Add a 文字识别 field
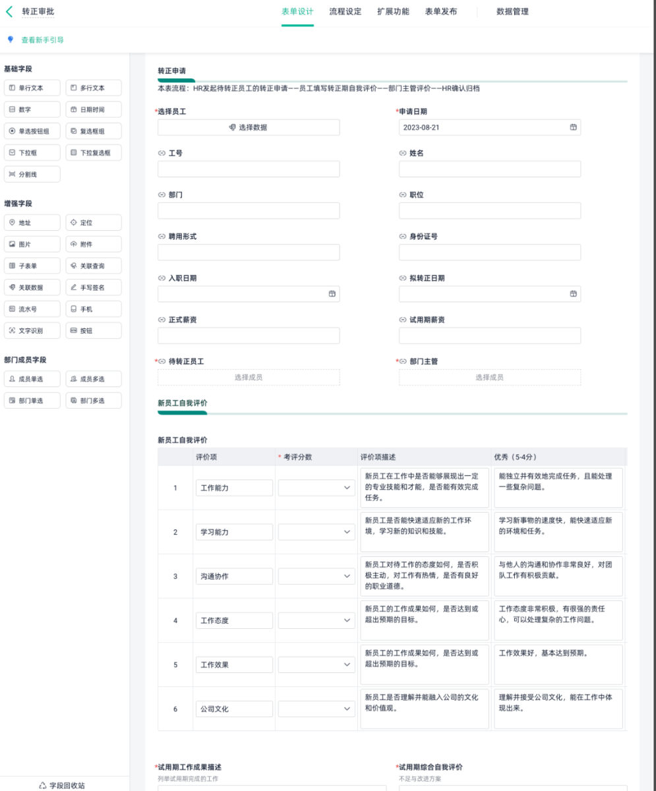 tap(32, 330)
